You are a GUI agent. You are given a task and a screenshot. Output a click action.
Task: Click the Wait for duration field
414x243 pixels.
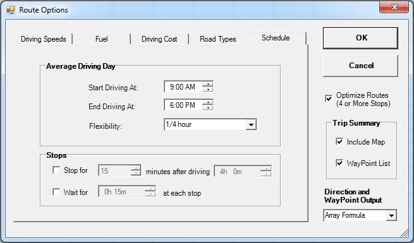[122, 192]
